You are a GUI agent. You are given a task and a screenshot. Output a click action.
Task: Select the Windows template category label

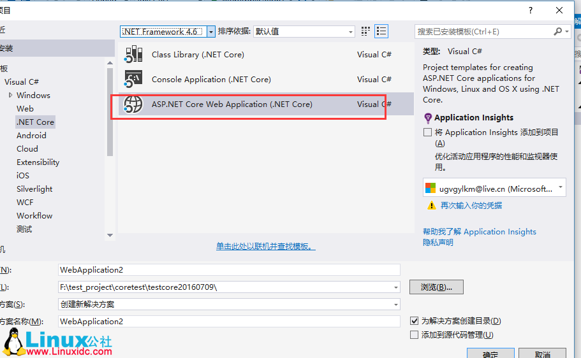[x=33, y=95]
